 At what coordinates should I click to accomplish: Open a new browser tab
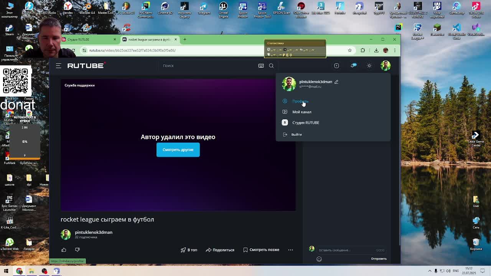185,39
